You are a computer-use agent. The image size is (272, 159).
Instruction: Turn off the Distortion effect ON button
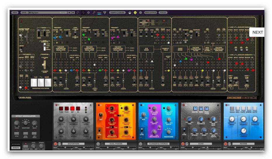click(55, 144)
